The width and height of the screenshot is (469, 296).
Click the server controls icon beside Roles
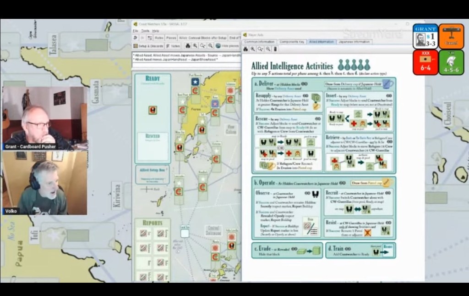150,38
